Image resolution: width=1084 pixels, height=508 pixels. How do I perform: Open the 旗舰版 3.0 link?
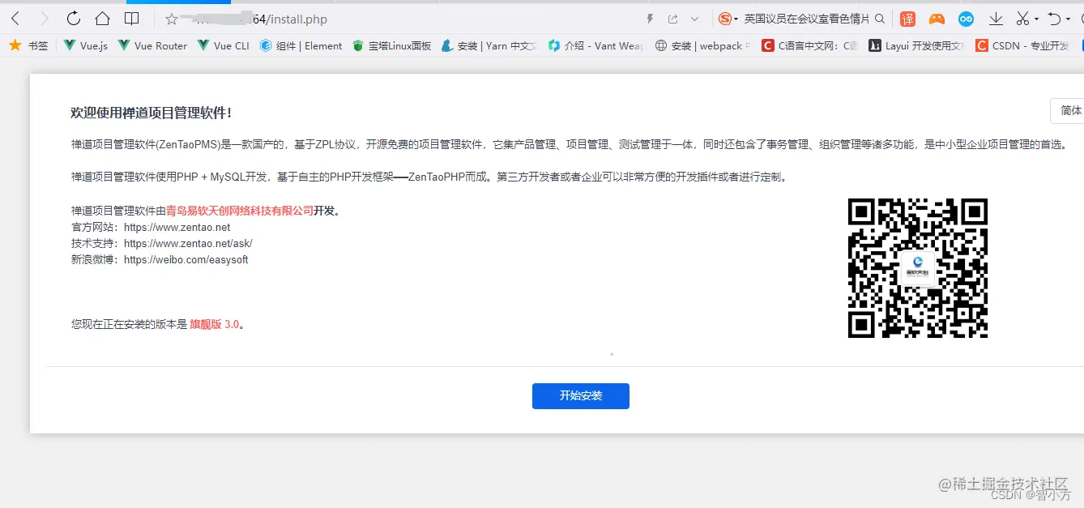click(x=216, y=322)
